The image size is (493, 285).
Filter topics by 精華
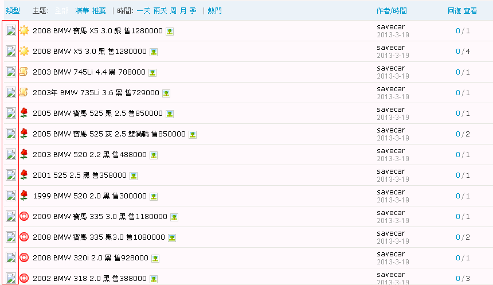83,11
